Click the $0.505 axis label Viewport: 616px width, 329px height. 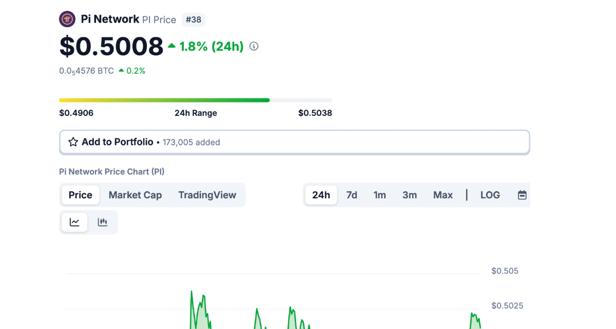(x=505, y=271)
